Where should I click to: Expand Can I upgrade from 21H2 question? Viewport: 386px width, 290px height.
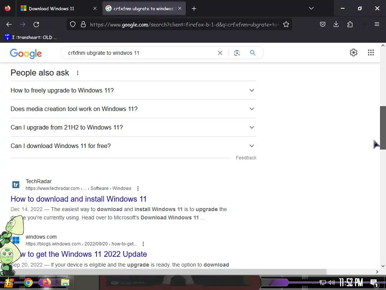tap(133, 127)
